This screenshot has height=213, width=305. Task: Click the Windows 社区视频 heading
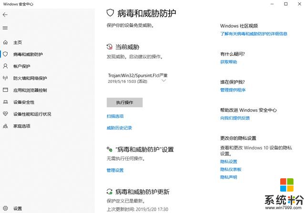click(239, 26)
